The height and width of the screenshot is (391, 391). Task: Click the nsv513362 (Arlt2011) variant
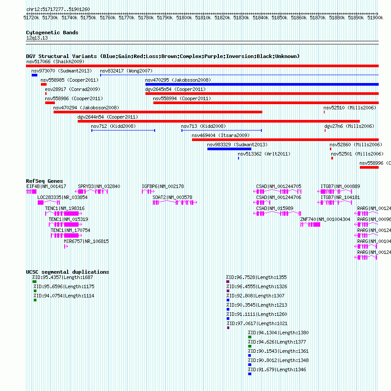[x=239, y=158]
